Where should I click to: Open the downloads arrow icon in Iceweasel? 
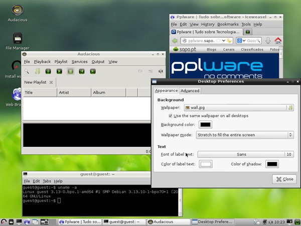(268, 41)
